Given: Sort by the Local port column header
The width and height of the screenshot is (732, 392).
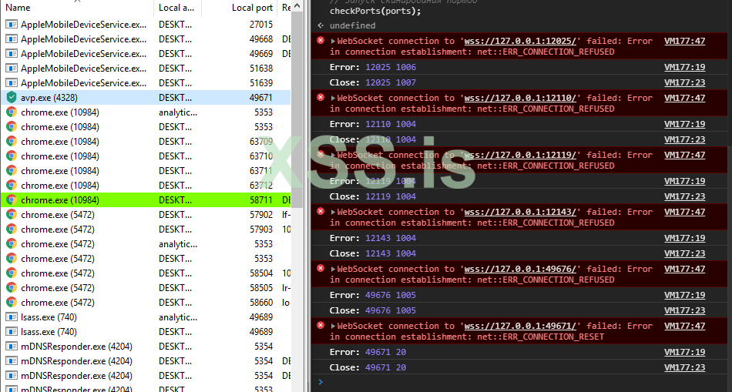Looking at the screenshot, I should tap(240, 8).
